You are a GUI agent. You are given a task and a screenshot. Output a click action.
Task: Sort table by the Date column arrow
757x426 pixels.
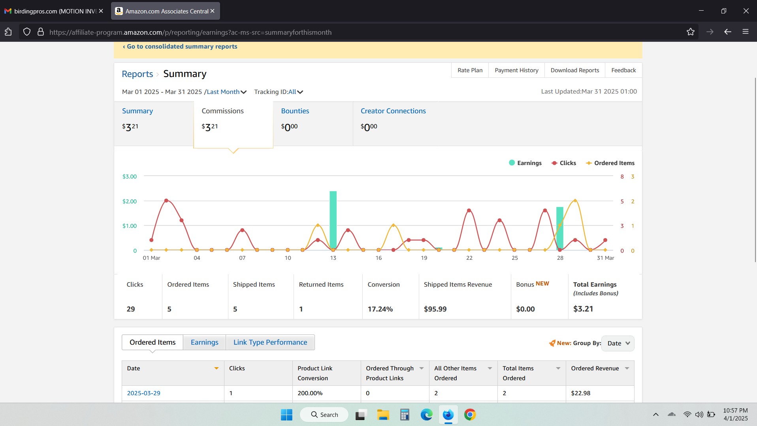click(x=217, y=368)
